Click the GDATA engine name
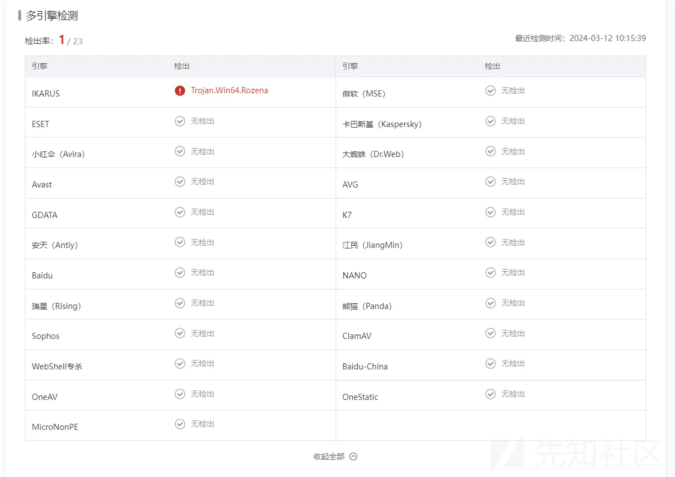Image resolution: width=675 pixels, height=477 pixels. point(44,215)
